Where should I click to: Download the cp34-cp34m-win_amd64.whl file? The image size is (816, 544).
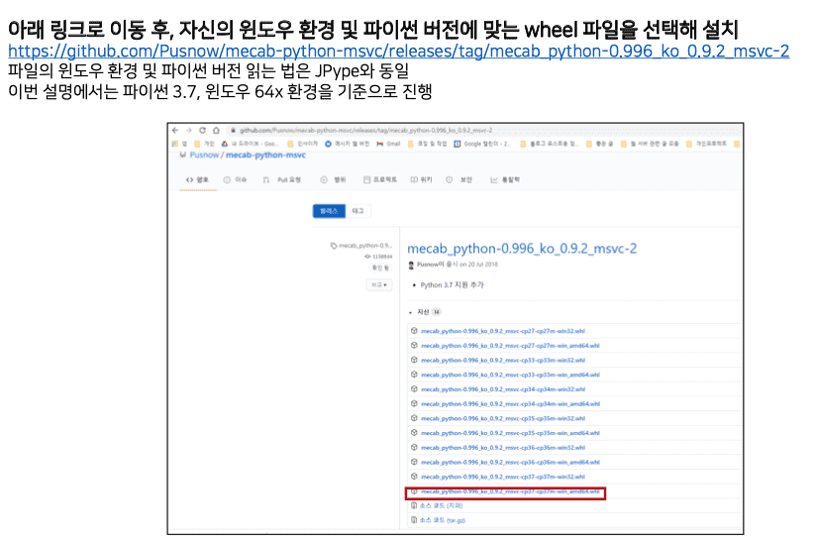pos(510,404)
